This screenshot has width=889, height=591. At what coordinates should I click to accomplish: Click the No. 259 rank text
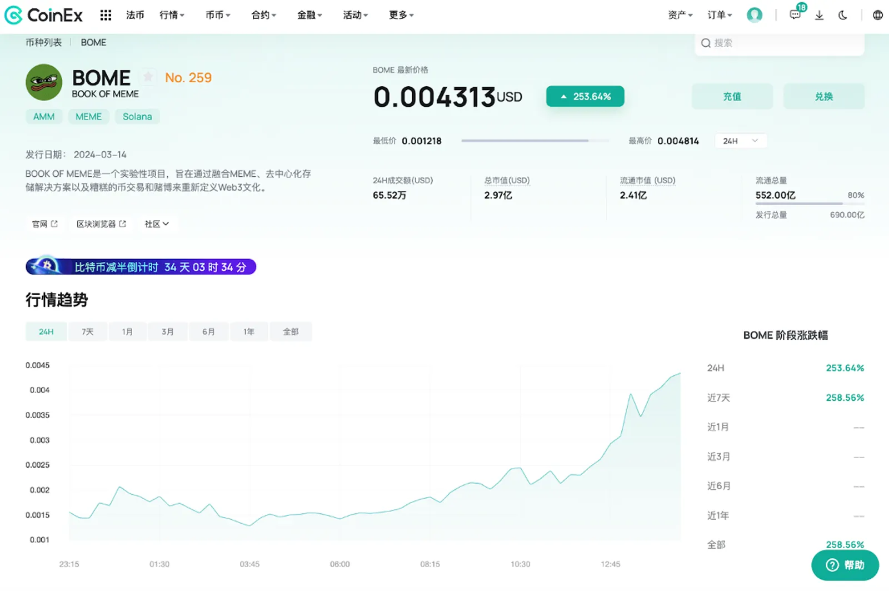tap(188, 78)
